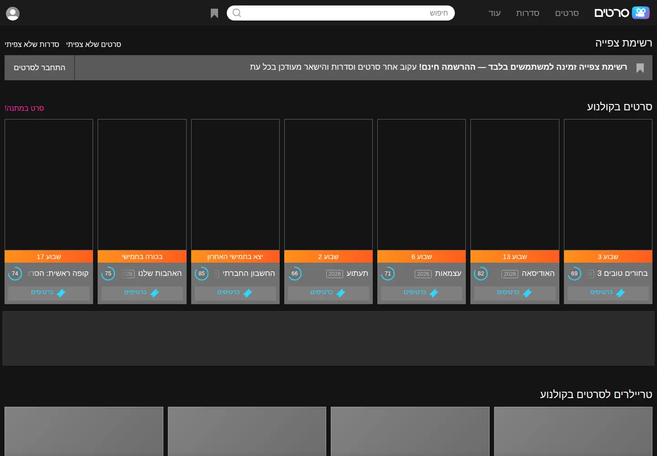The image size is (657, 456).
Task: Switch to סדרות שלא צפיתי tab
Action: coord(32,44)
